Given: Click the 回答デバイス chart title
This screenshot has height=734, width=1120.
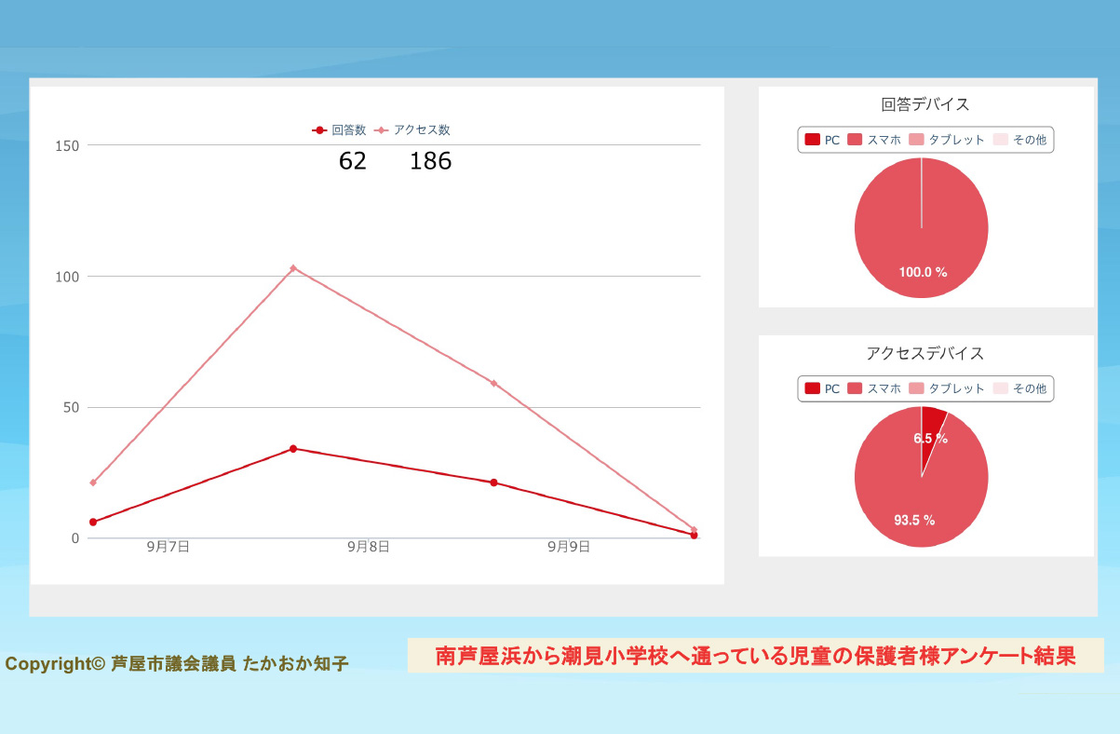Looking at the screenshot, I should pyautogui.click(x=925, y=104).
